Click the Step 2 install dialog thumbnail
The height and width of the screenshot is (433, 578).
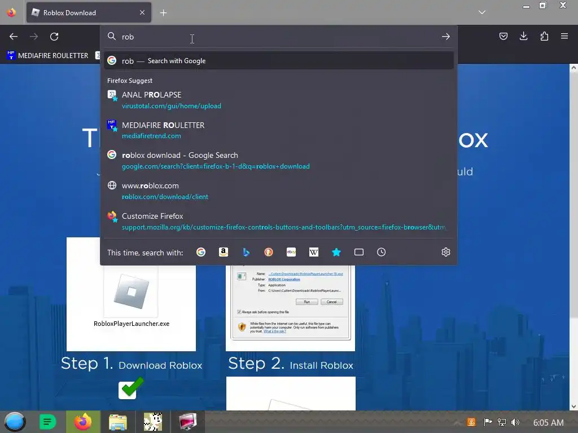tap(291, 308)
